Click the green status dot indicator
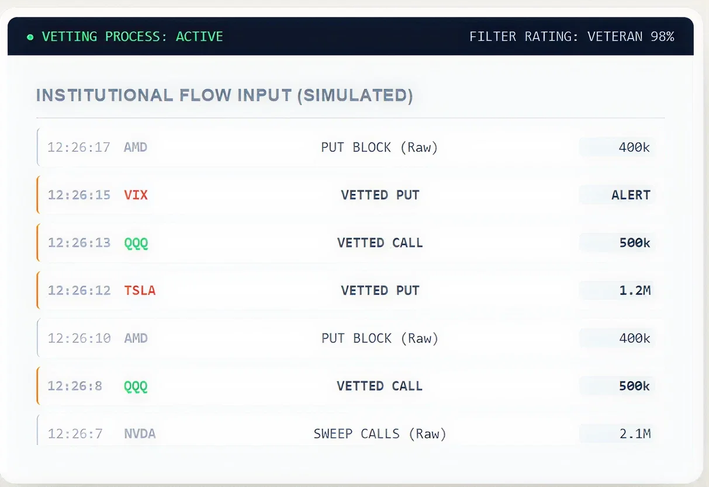The image size is (709, 487). point(30,37)
